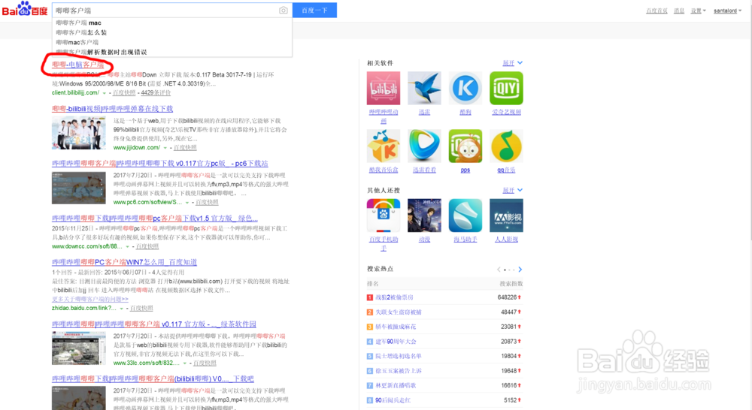Open 绿茶软件园 result title

[154, 324]
